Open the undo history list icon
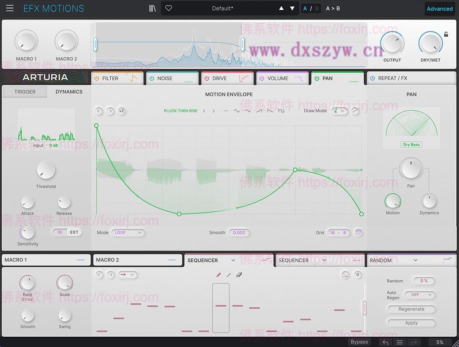The image size is (459, 347). pyautogui.click(x=399, y=342)
